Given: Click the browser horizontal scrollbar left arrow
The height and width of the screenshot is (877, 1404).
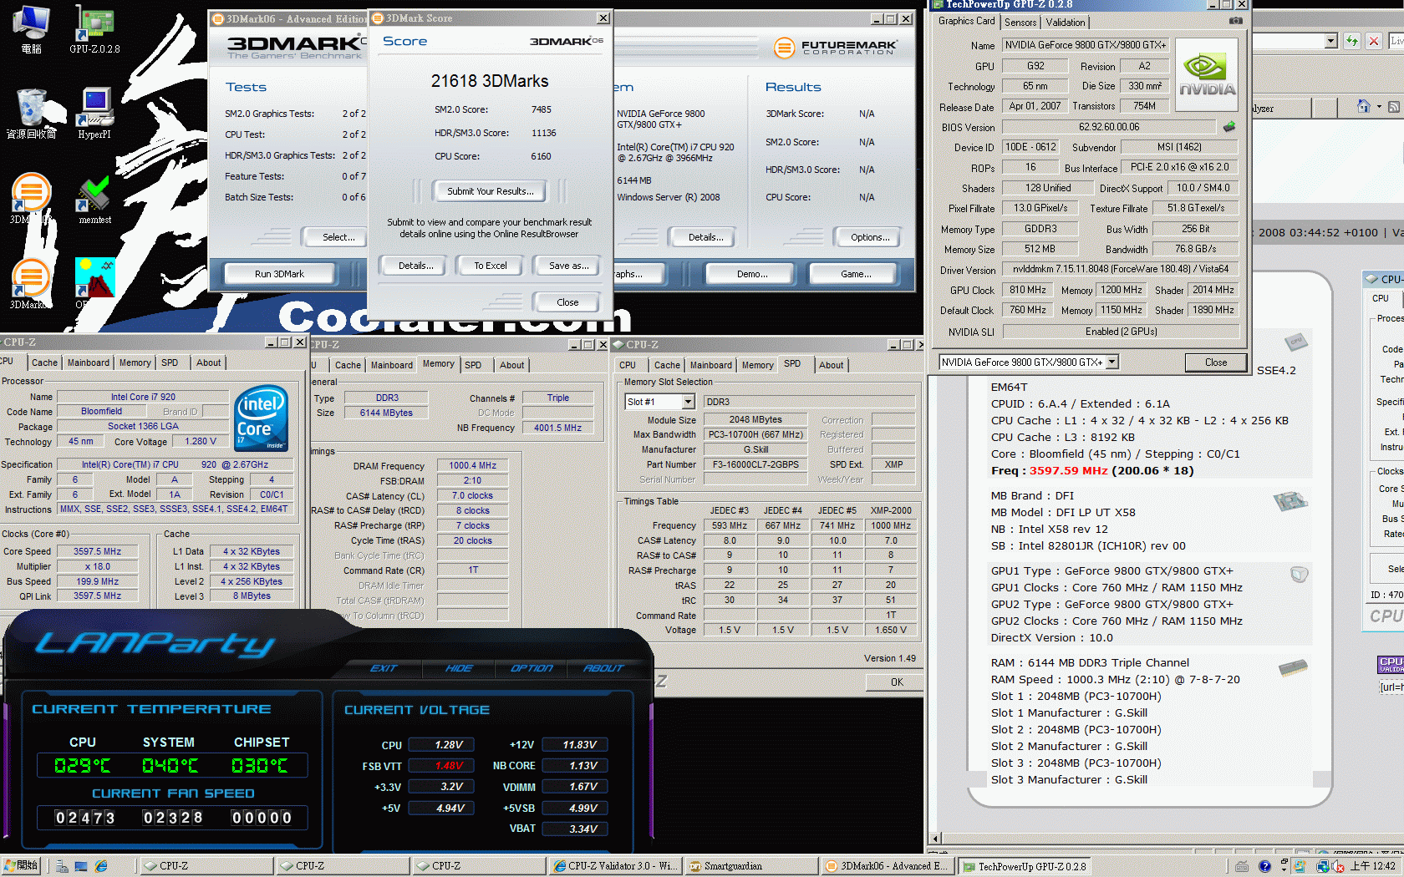Looking at the screenshot, I should tap(936, 839).
